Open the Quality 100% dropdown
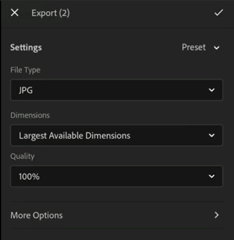Screen dimensions: 234x240 pyautogui.click(x=116, y=176)
